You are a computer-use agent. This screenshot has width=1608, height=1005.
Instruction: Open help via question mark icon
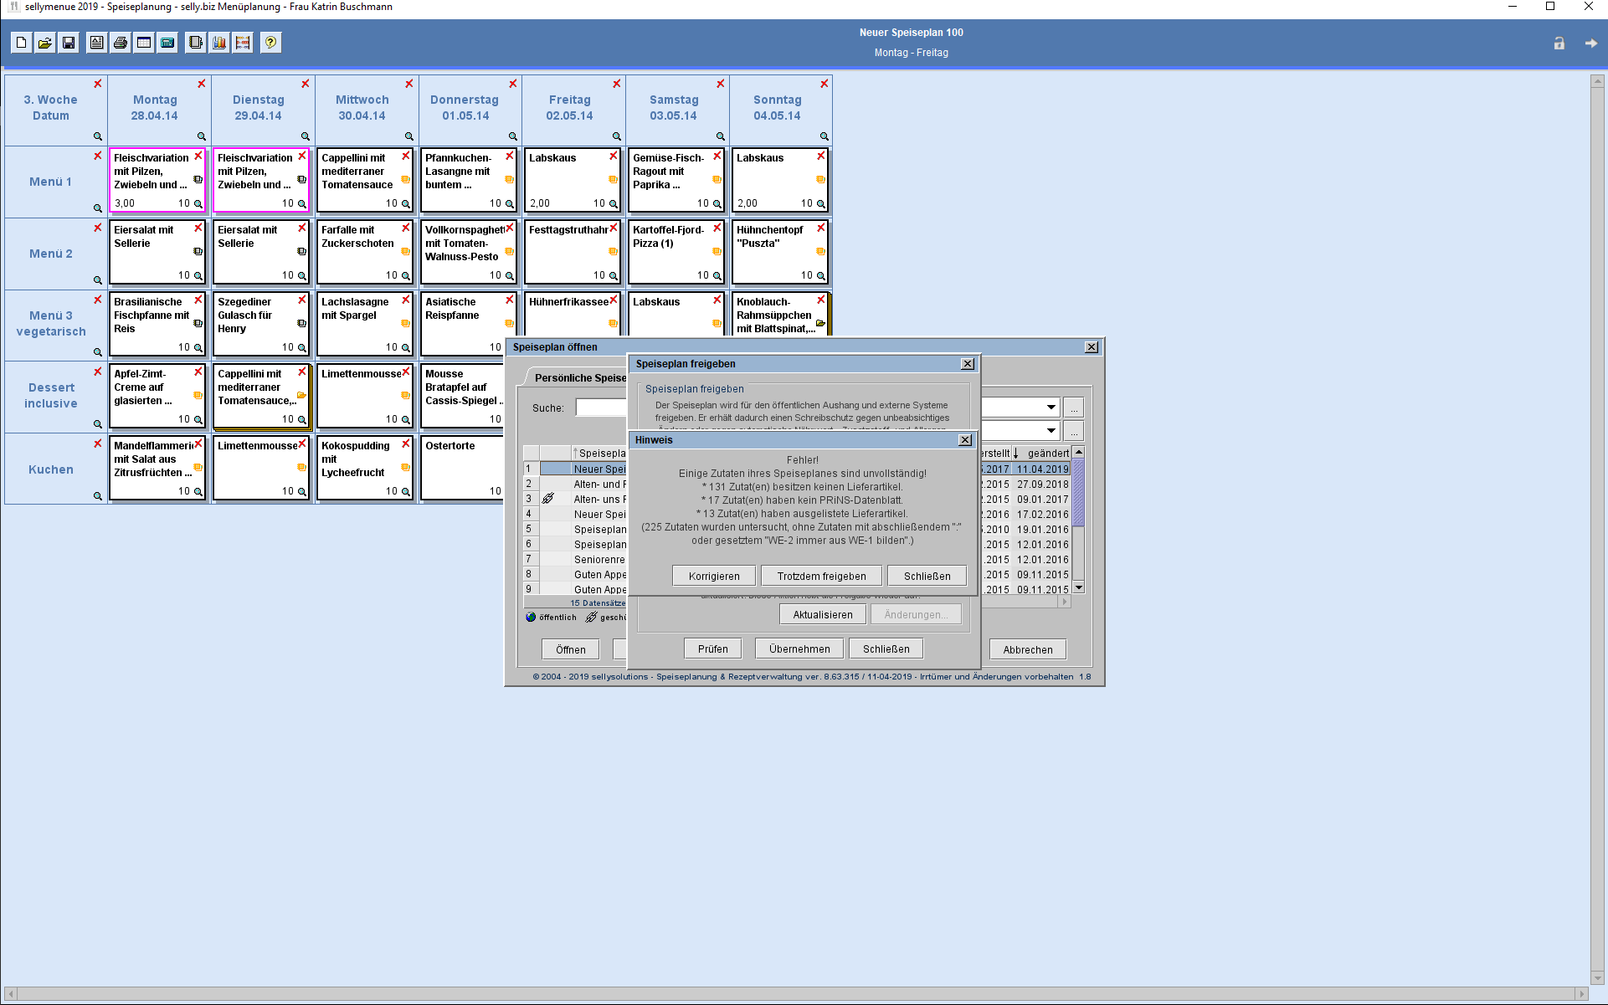point(270,43)
